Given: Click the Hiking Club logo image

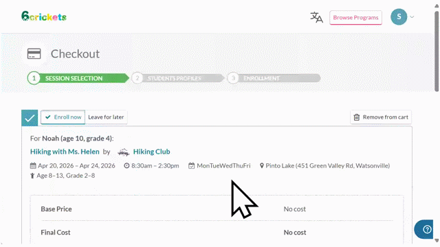Looking at the screenshot, I should pyautogui.click(x=123, y=152).
